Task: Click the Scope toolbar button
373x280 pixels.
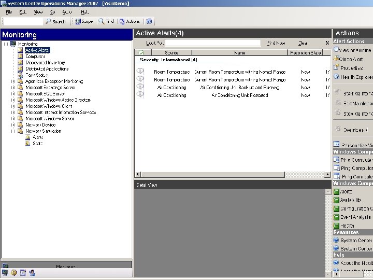Action: coord(84,21)
